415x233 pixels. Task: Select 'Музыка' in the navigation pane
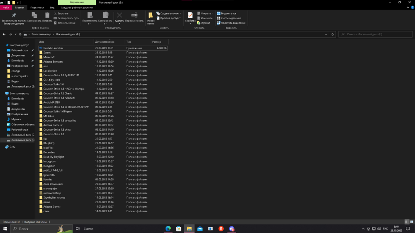[14, 119]
